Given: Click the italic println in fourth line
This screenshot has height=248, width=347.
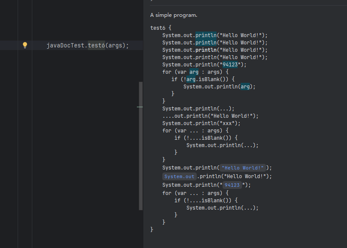Looking at the screenshot, I should pos(206,57).
